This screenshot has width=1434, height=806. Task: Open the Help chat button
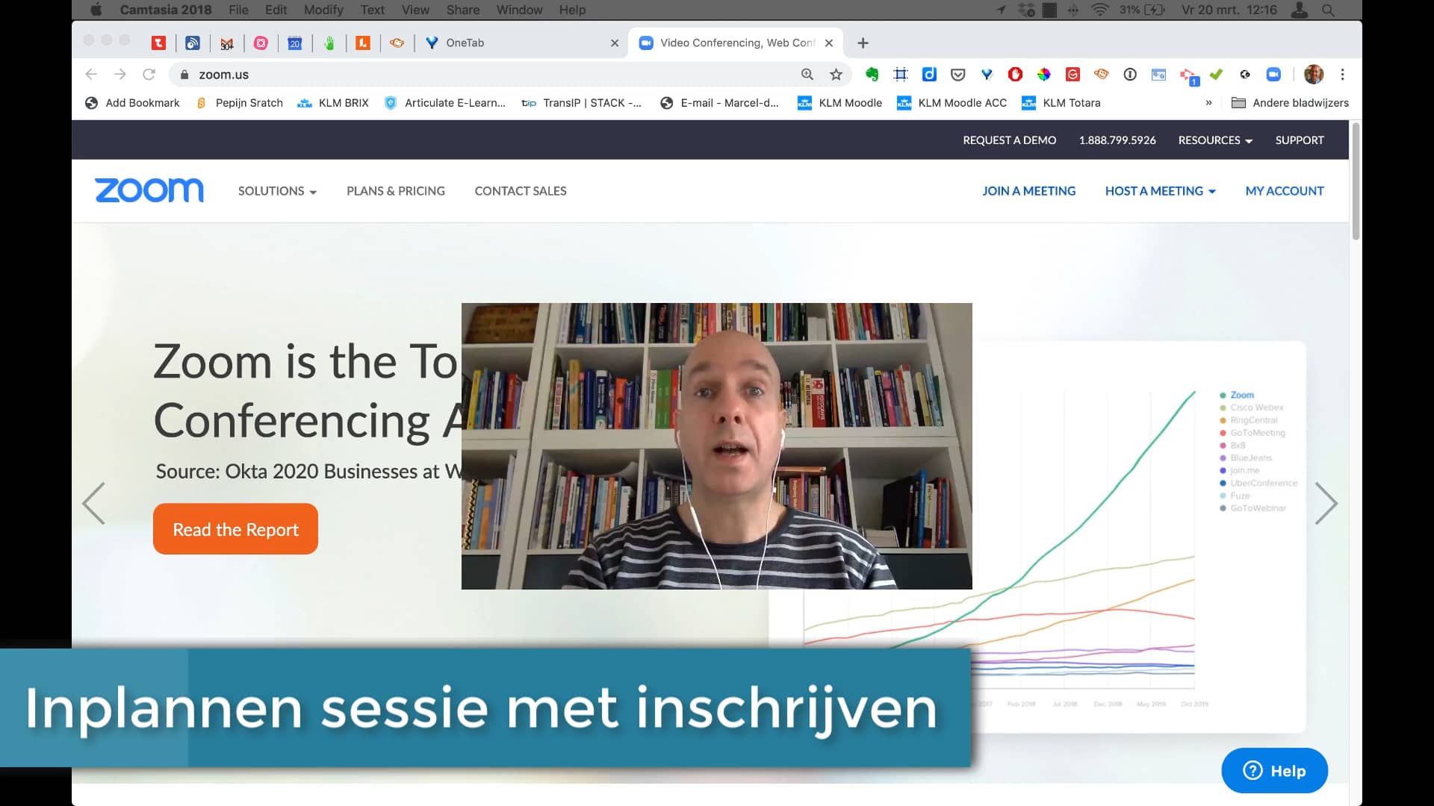pyautogui.click(x=1274, y=771)
